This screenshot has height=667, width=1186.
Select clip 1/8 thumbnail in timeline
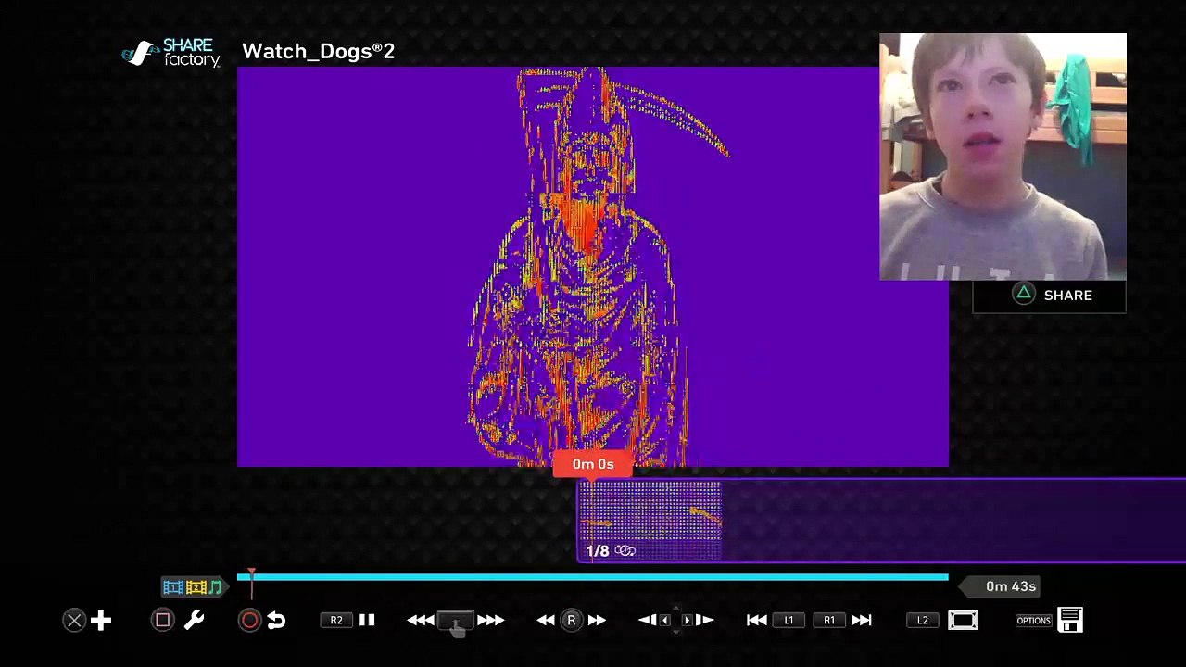[x=650, y=521]
